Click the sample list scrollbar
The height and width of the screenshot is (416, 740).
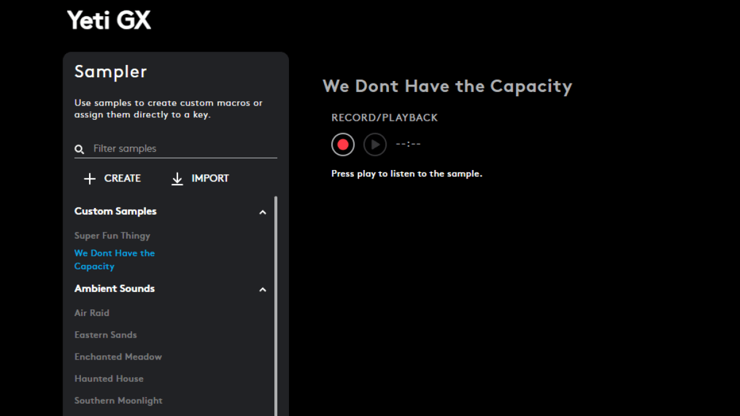pos(276,307)
